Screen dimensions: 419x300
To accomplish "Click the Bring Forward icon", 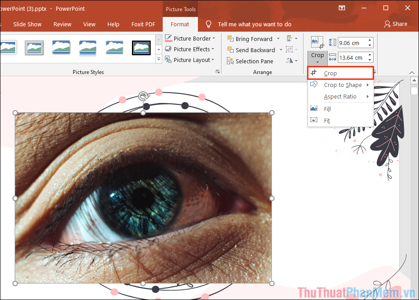I will tap(231, 39).
